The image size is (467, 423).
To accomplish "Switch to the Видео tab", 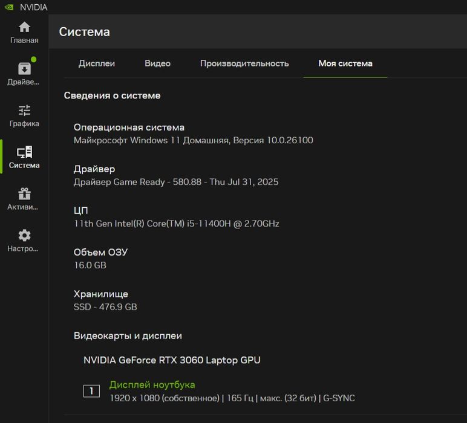I will [x=157, y=63].
